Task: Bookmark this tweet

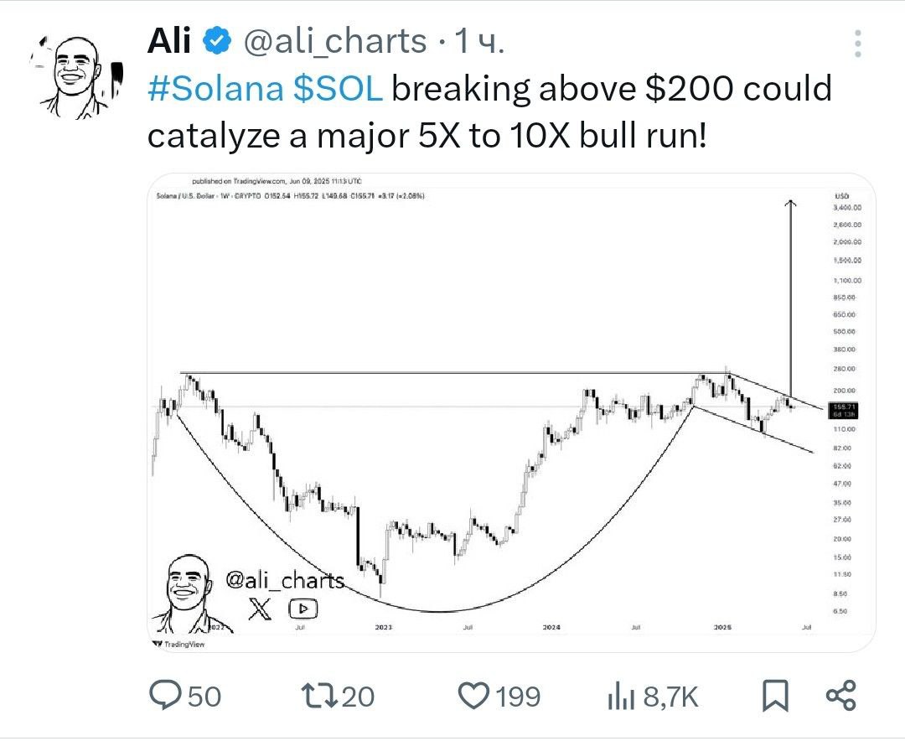Action: 775,696
